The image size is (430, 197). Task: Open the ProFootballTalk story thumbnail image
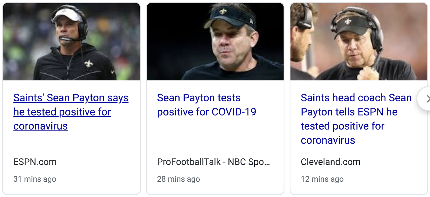(x=215, y=42)
